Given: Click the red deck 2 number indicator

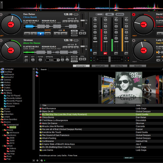Looking at the screenshot, I should pos(134,14).
